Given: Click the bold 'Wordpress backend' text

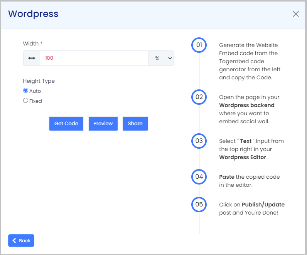Looking at the screenshot, I should pyautogui.click(x=247, y=105).
